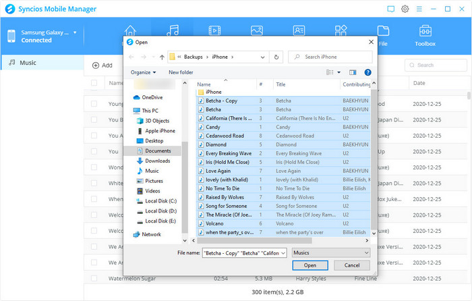Select the Cedarwood Road file
472x301 pixels.
point(225,136)
